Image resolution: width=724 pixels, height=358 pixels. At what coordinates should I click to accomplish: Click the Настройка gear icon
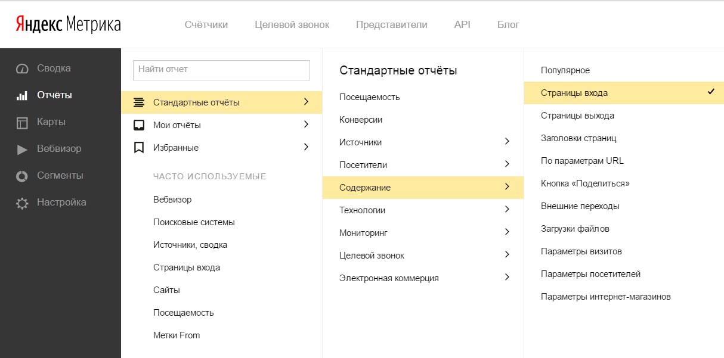coord(22,203)
